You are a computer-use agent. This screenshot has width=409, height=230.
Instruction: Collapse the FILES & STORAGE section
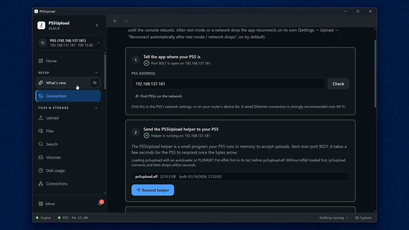96,108
